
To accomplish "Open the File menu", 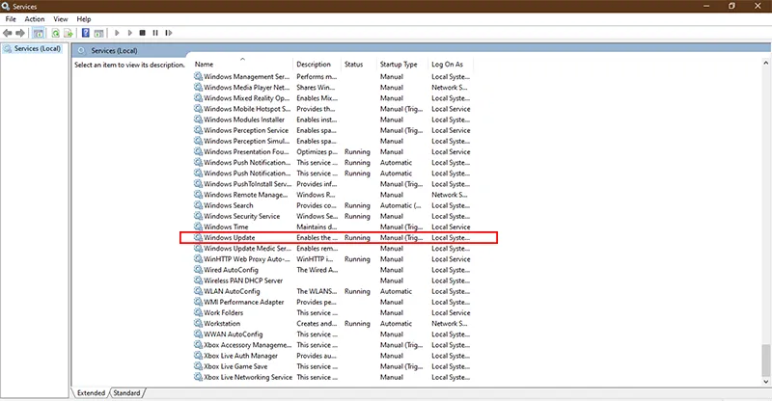I will coord(11,19).
